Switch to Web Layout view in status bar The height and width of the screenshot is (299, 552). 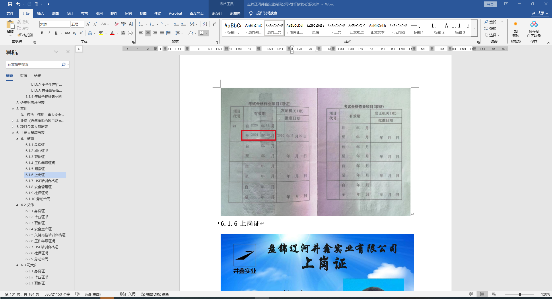[x=493, y=294]
